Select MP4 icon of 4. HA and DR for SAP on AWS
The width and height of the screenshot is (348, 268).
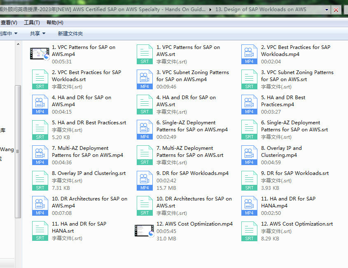point(40,105)
